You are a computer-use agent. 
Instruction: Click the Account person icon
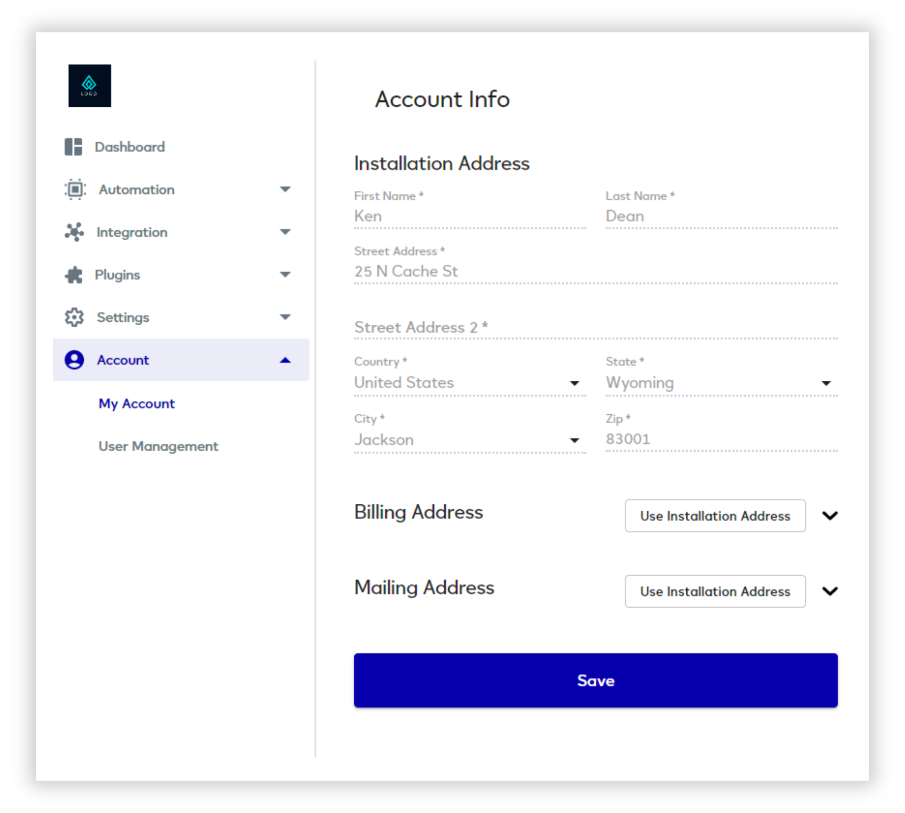(74, 360)
